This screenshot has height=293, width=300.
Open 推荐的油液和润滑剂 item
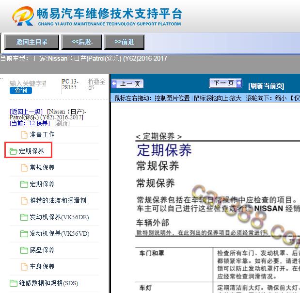[x=58, y=200]
